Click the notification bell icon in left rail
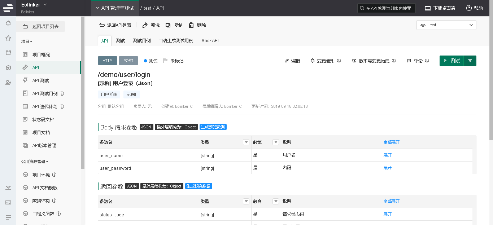 8,24
